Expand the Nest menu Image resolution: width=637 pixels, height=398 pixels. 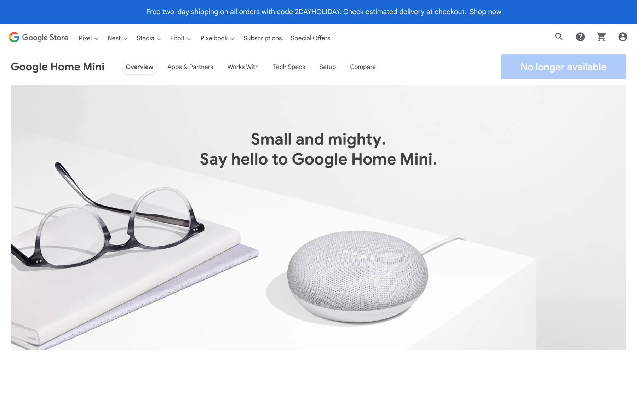pos(117,38)
